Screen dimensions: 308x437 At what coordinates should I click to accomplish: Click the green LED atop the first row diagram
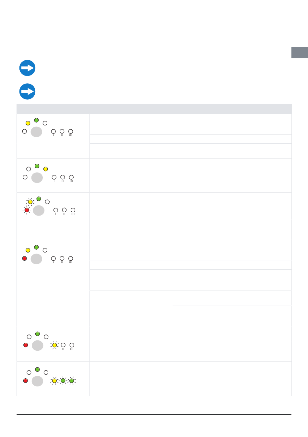point(36,120)
